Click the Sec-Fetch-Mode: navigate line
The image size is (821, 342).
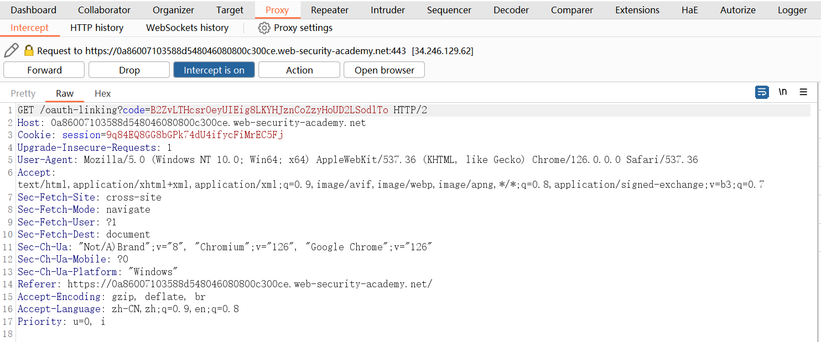(84, 209)
